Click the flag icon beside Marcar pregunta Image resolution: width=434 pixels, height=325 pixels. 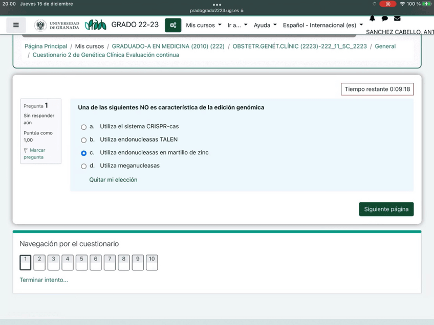26,150
